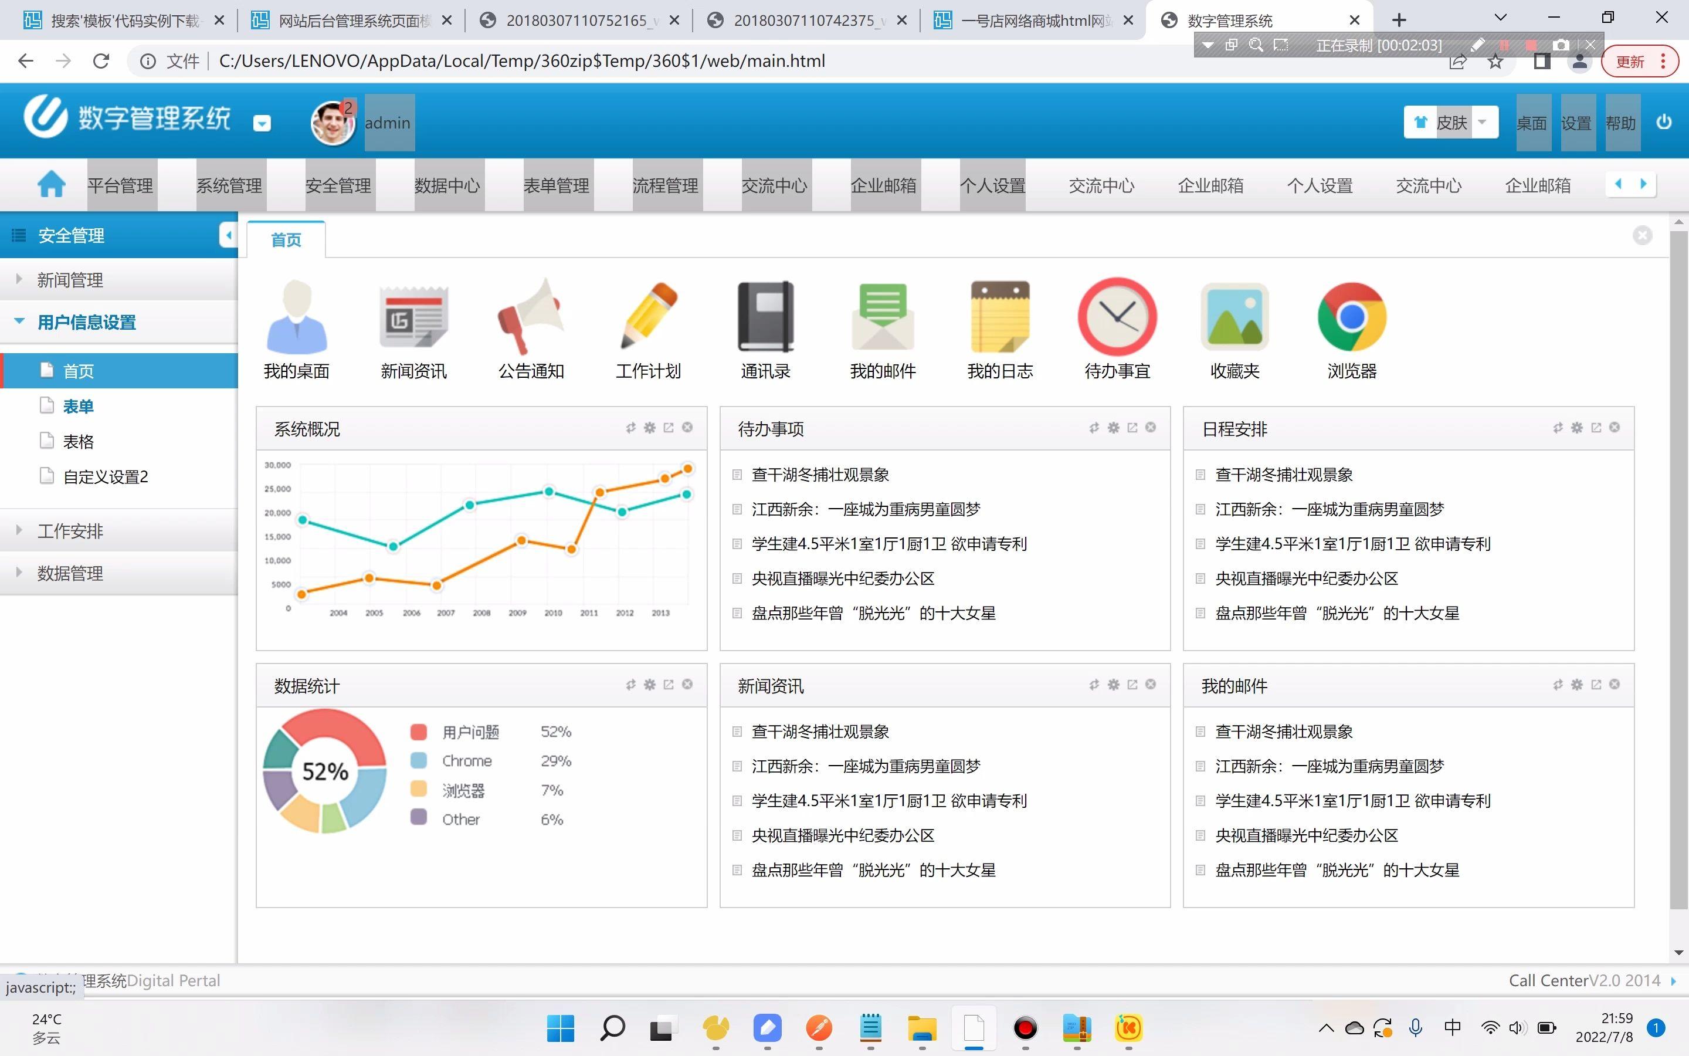Open dropdown arrow beside 数字管理系统 logo
This screenshot has height=1056, width=1689.
click(x=262, y=124)
